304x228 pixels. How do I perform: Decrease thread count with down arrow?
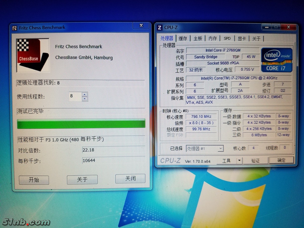(85, 99)
